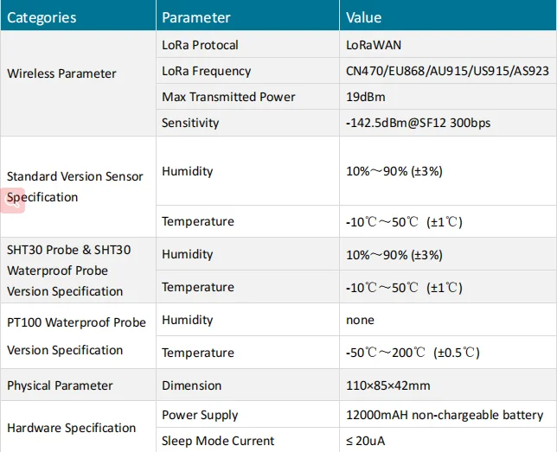The width and height of the screenshot is (557, 452).
Task: Click the -50℃~200℃ temperature value
Action: click(413, 353)
